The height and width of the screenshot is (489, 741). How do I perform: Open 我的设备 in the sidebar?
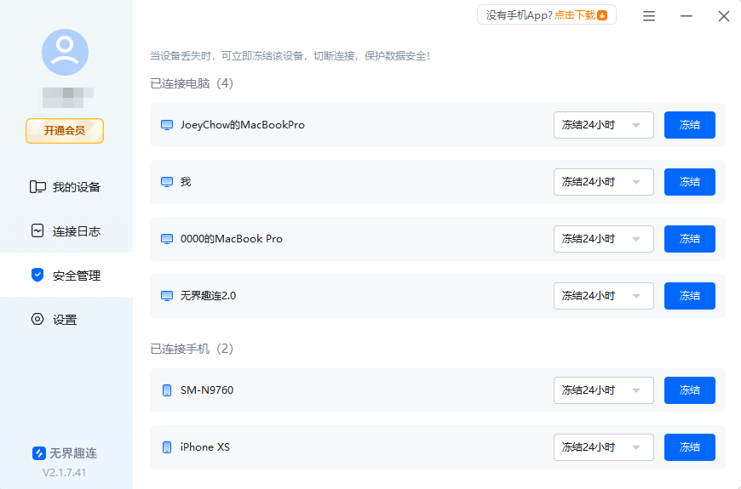(x=66, y=187)
